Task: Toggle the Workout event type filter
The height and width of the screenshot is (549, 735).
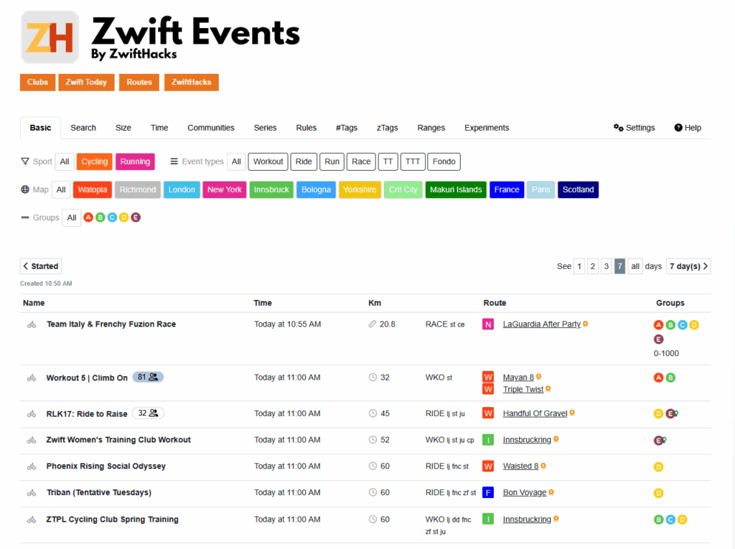Action: pyautogui.click(x=268, y=161)
